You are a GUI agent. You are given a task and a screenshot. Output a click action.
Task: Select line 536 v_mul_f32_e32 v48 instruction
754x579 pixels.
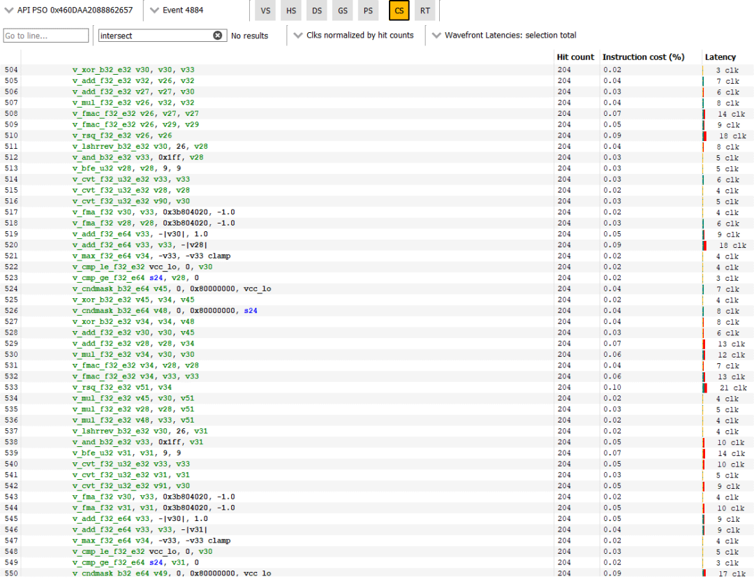133,420
